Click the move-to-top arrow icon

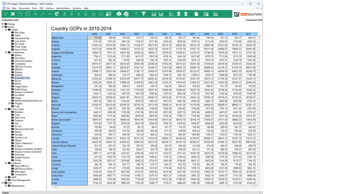[86, 14]
